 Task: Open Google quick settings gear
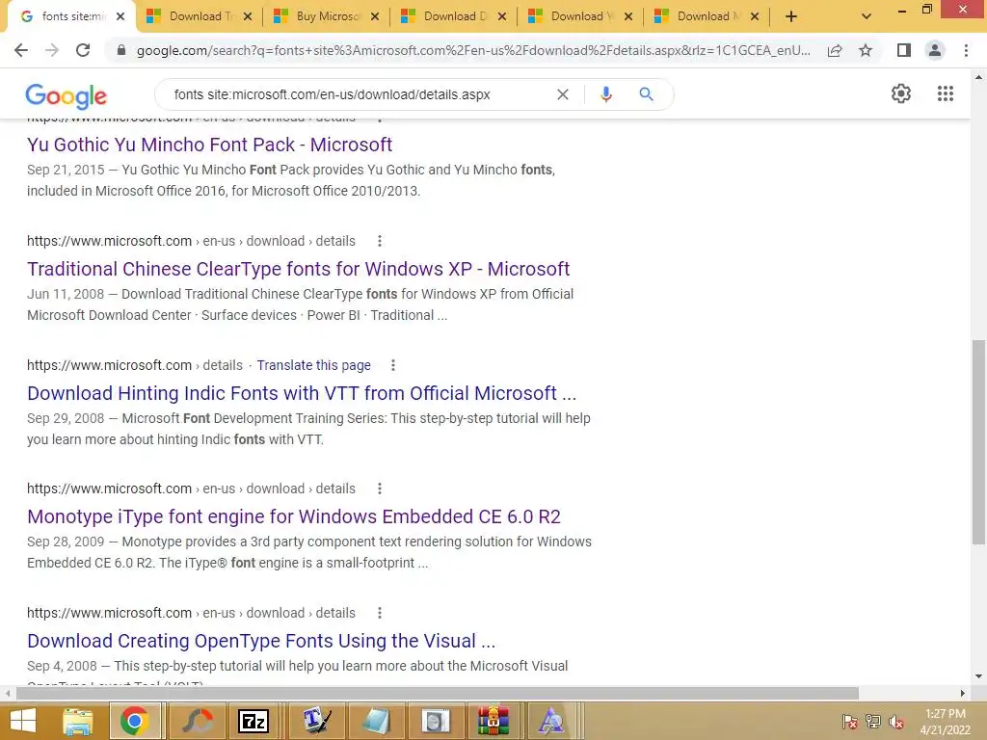point(901,93)
